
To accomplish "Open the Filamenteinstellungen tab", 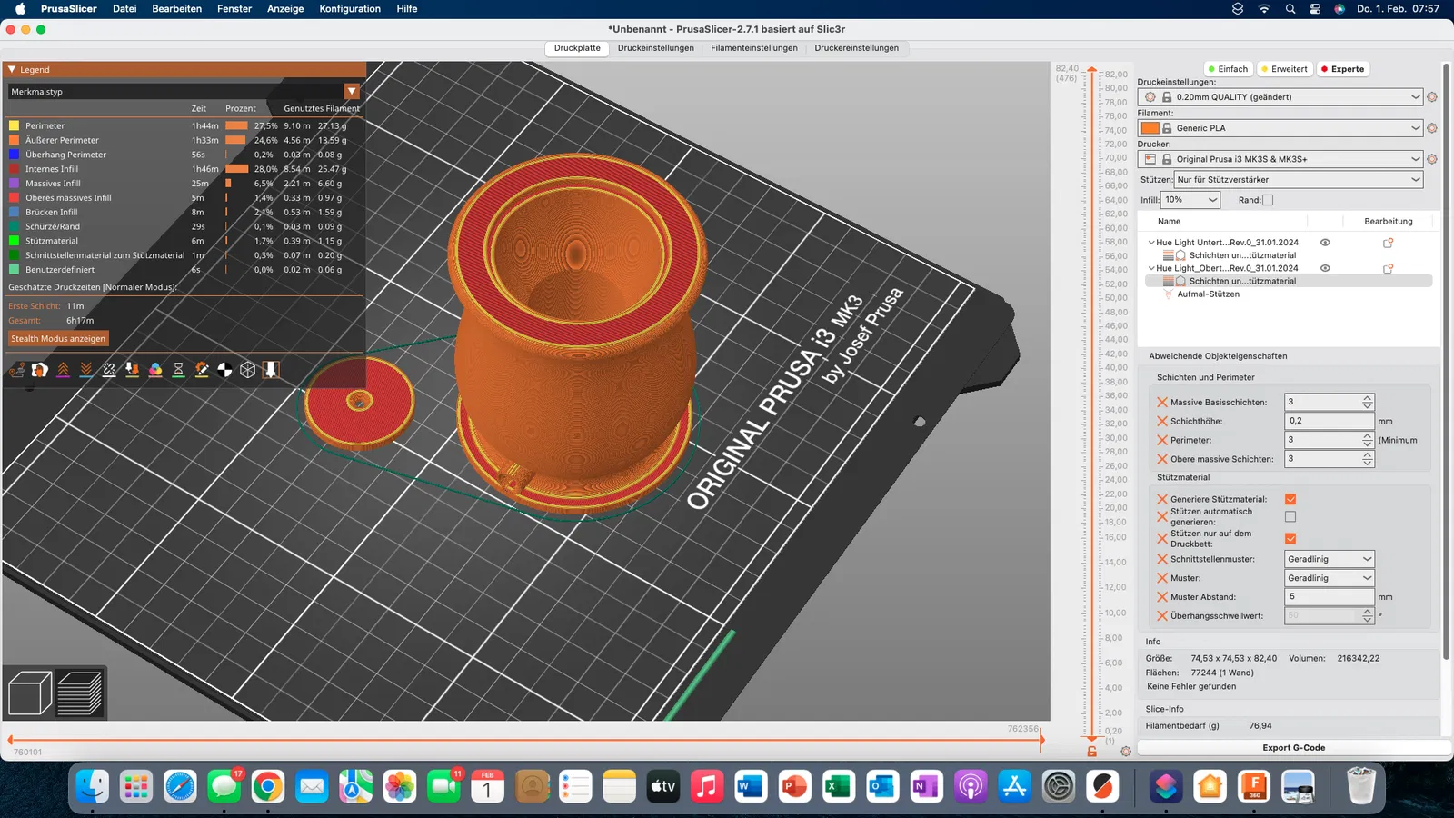I will (753, 48).
